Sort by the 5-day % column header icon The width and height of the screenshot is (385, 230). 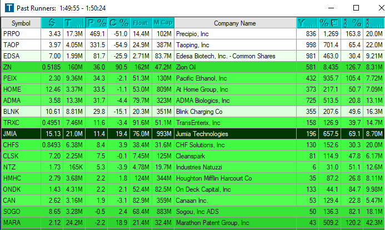pyautogui.click(x=352, y=23)
